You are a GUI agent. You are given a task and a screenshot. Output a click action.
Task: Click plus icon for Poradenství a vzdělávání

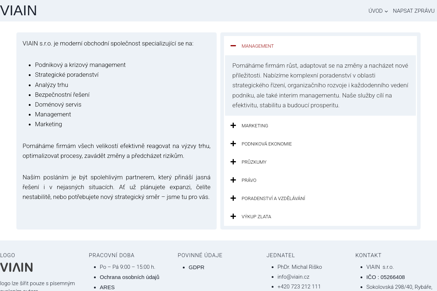coord(233,198)
